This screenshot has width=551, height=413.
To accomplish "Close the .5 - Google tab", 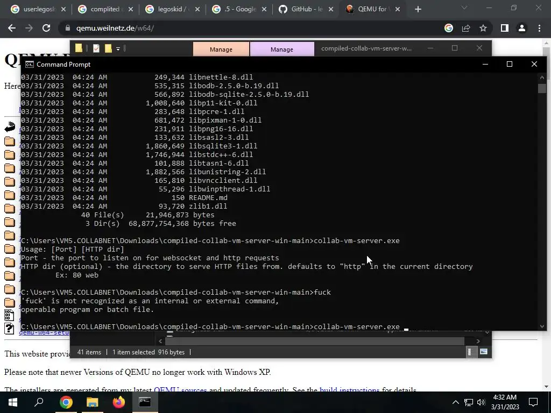I will [x=264, y=9].
